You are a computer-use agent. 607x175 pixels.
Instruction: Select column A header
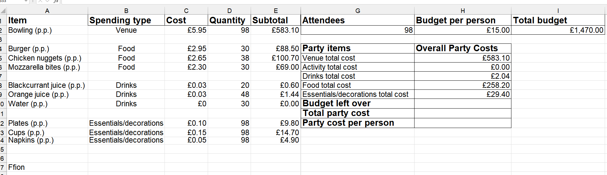(47, 11)
